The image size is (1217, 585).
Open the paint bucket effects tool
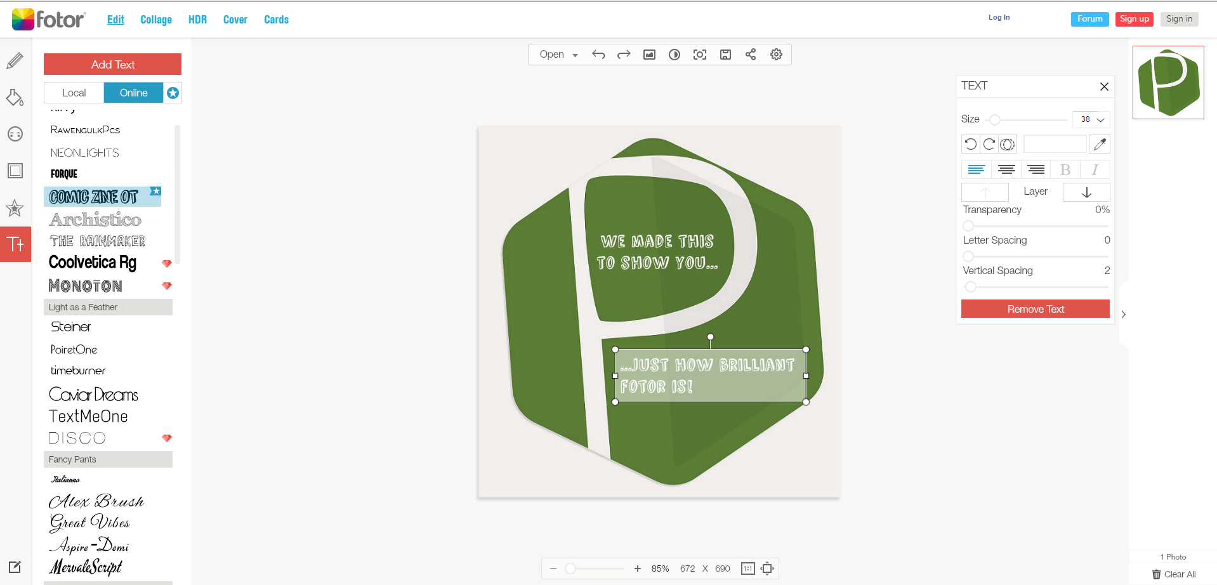(x=15, y=98)
